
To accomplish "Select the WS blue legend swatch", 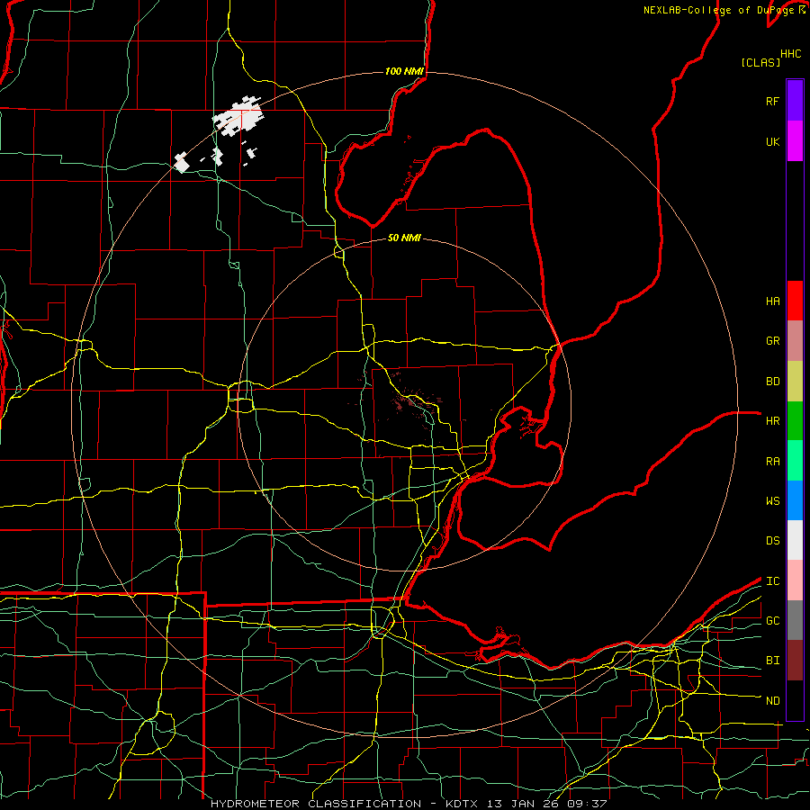I will (x=795, y=500).
